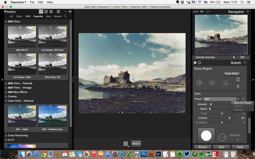Screen dimensions: 255x159
Task: Adjust the Creamy slider handle
Action: (x=229, y=118)
